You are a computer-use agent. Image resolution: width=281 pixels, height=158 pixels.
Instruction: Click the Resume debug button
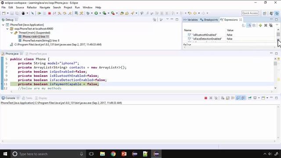(x=39, y=13)
